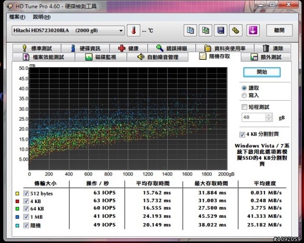This screenshot has width=304, height=243.
Task: Go to the 錯誤掃瞄 tab
Action: pyautogui.click(x=172, y=48)
